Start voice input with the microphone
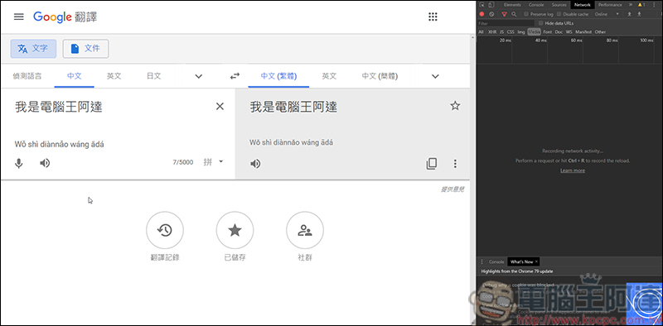Image resolution: width=663 pixels, height=326 pixels. click(x=18, y=163)
